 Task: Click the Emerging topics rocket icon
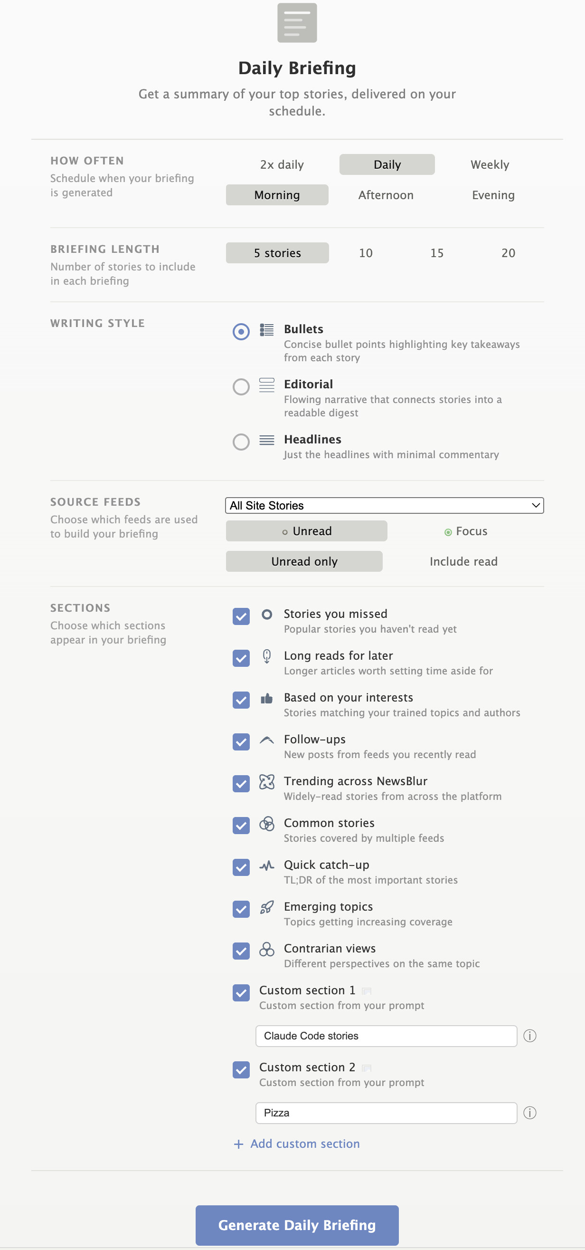click(x=266, y=907)
